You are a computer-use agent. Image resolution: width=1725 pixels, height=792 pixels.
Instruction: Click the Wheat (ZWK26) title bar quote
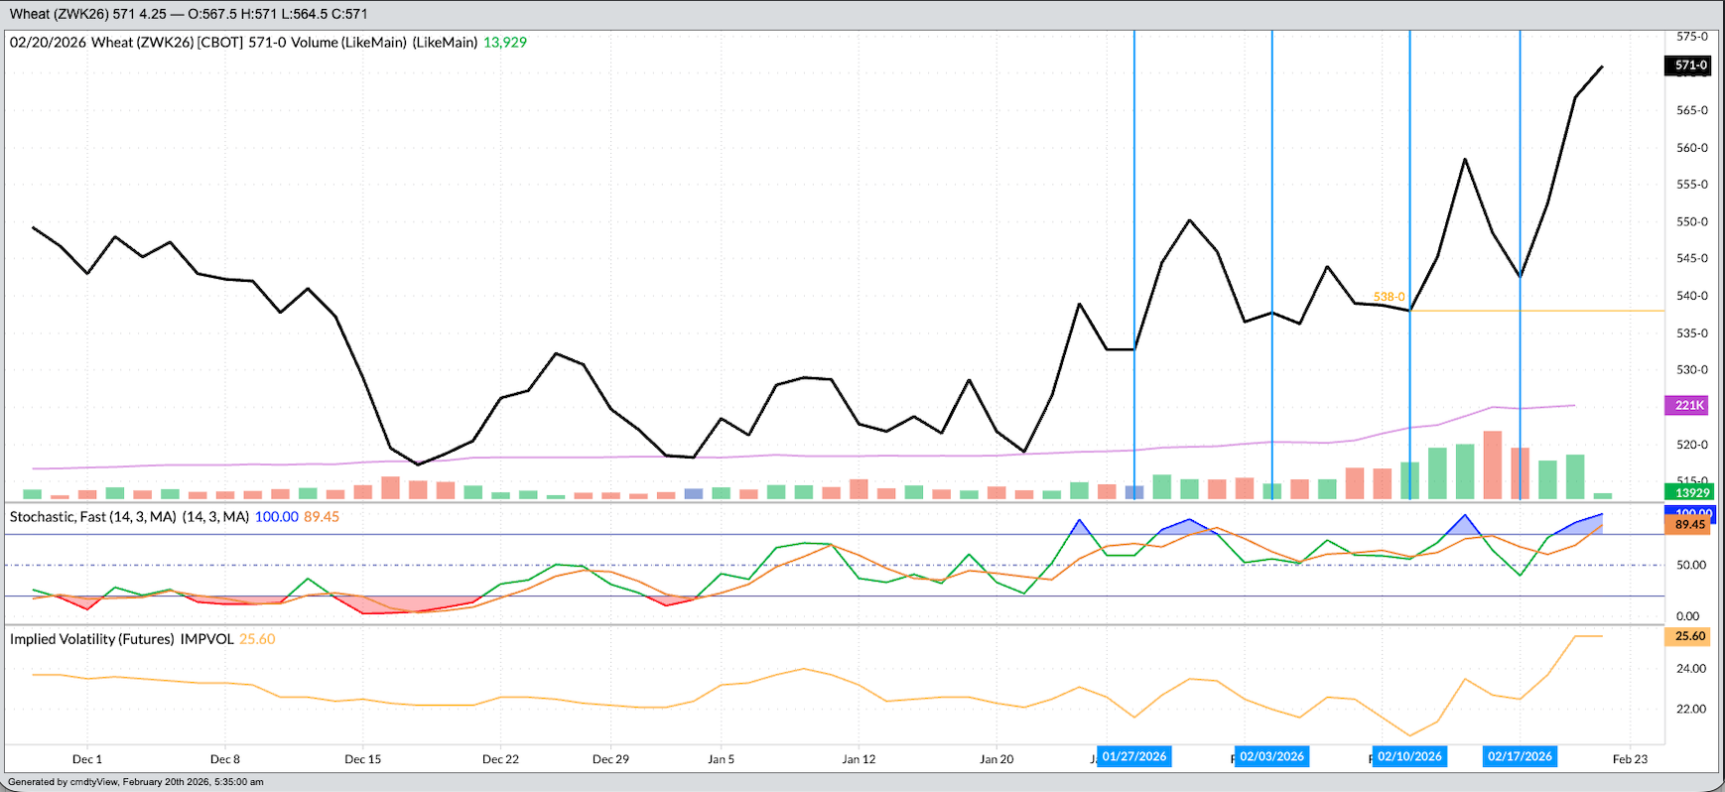189,14
